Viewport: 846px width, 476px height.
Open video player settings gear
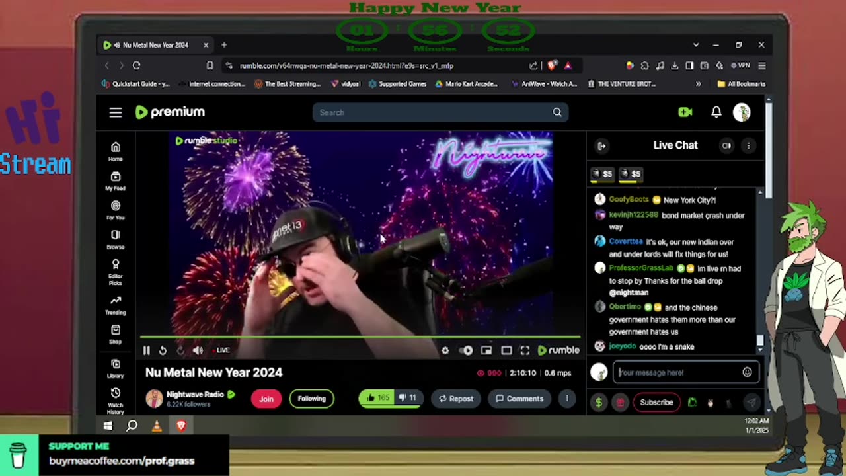point(445,350)
